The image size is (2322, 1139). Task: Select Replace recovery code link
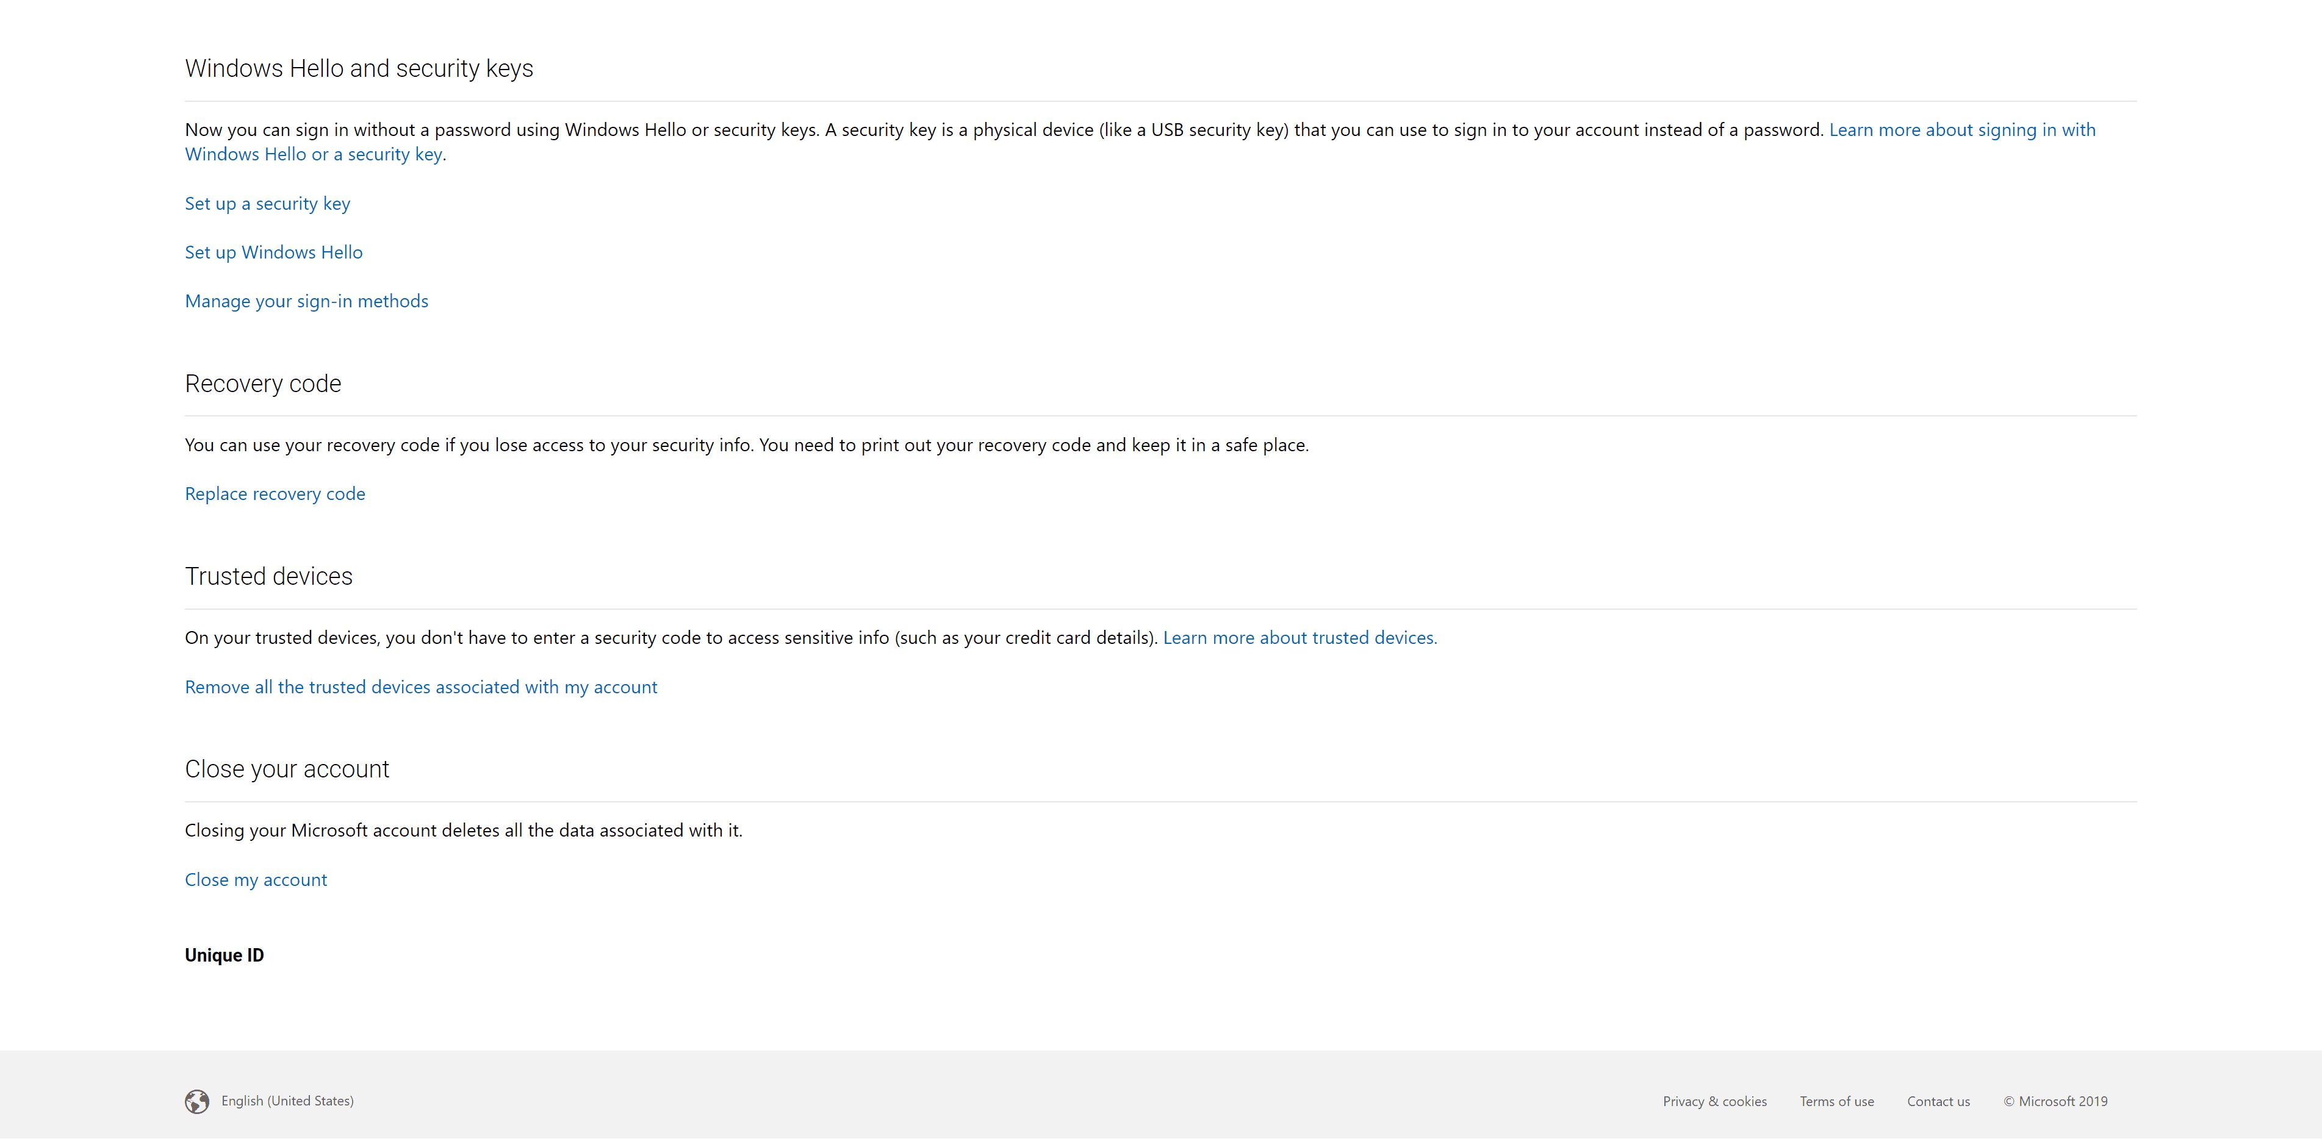tap(275, 494)
